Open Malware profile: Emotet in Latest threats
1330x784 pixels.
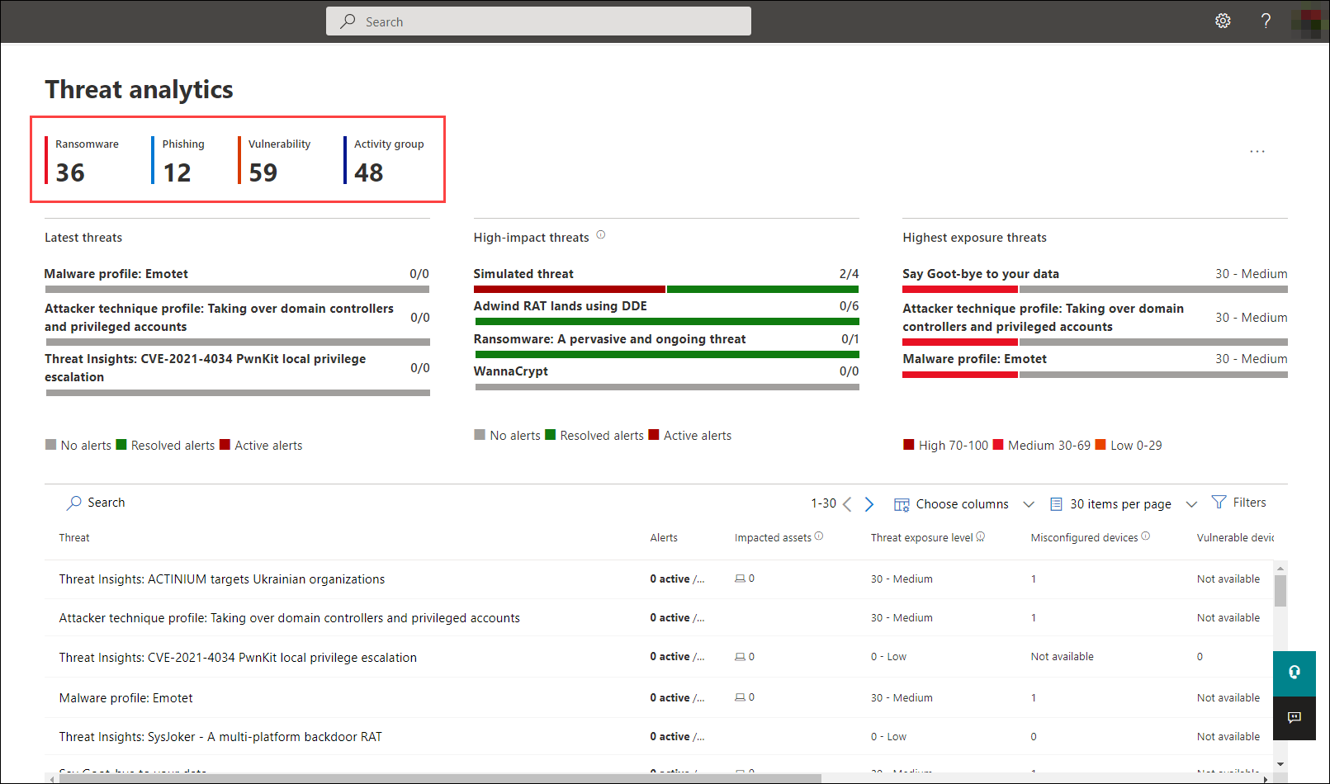point(116,274)
